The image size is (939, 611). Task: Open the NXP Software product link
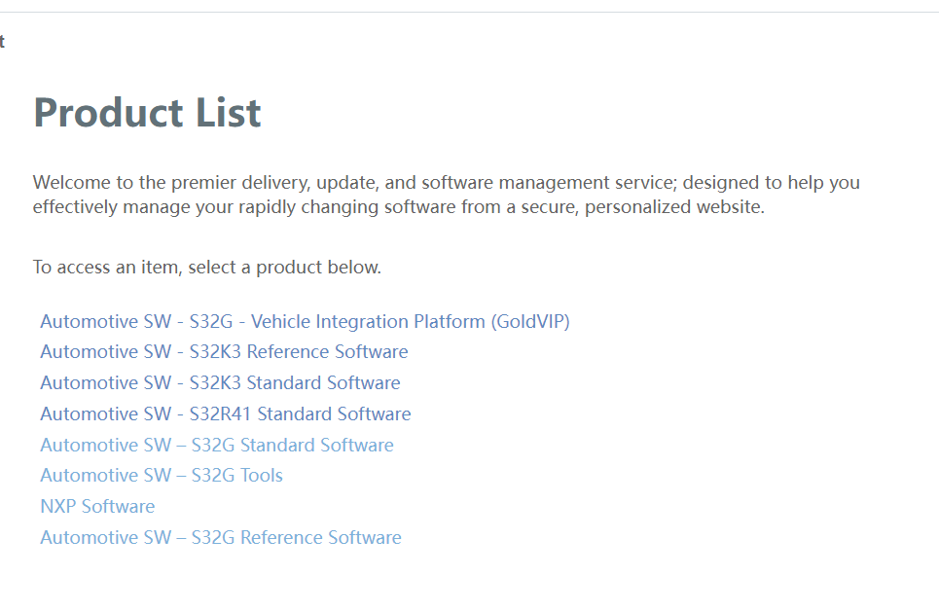[97, 506]
